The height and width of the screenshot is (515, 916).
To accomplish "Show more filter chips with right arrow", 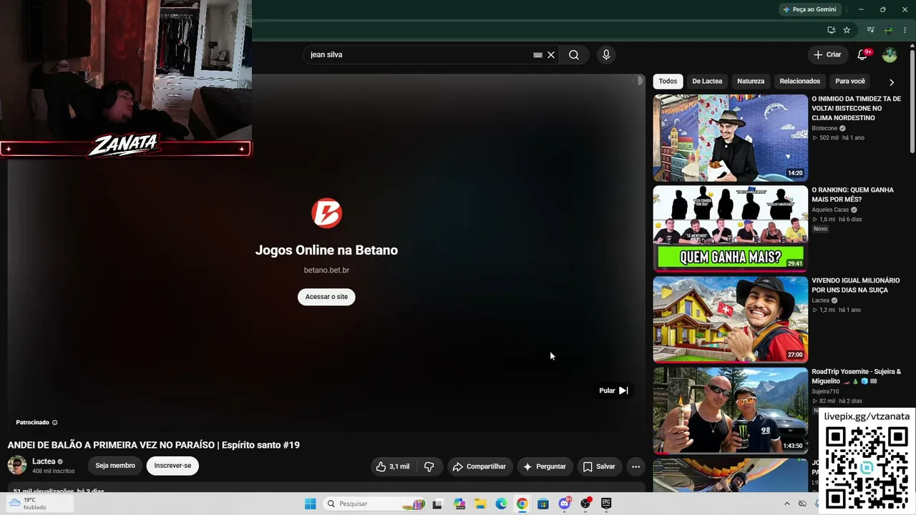I will pyautogui.click(x=892, y=82).
